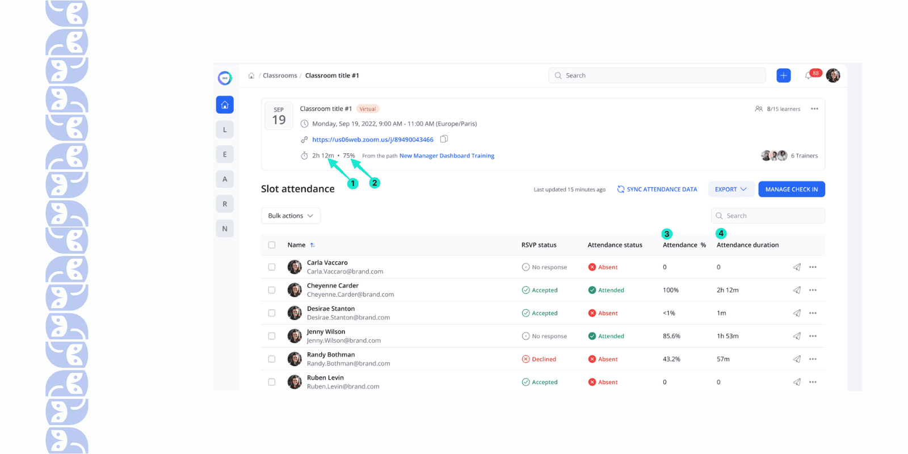The width and height of the screenshot is (908, 454).
Task: Tick the checkbox for Carla Vaccaro
Action: pyautogui.click(x=272, y=267)
